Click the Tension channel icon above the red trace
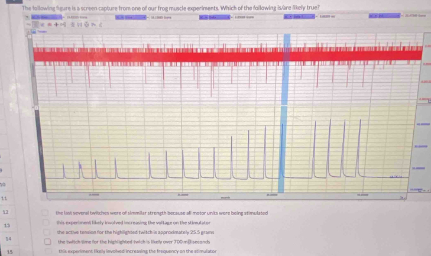 tap(34, 31)
